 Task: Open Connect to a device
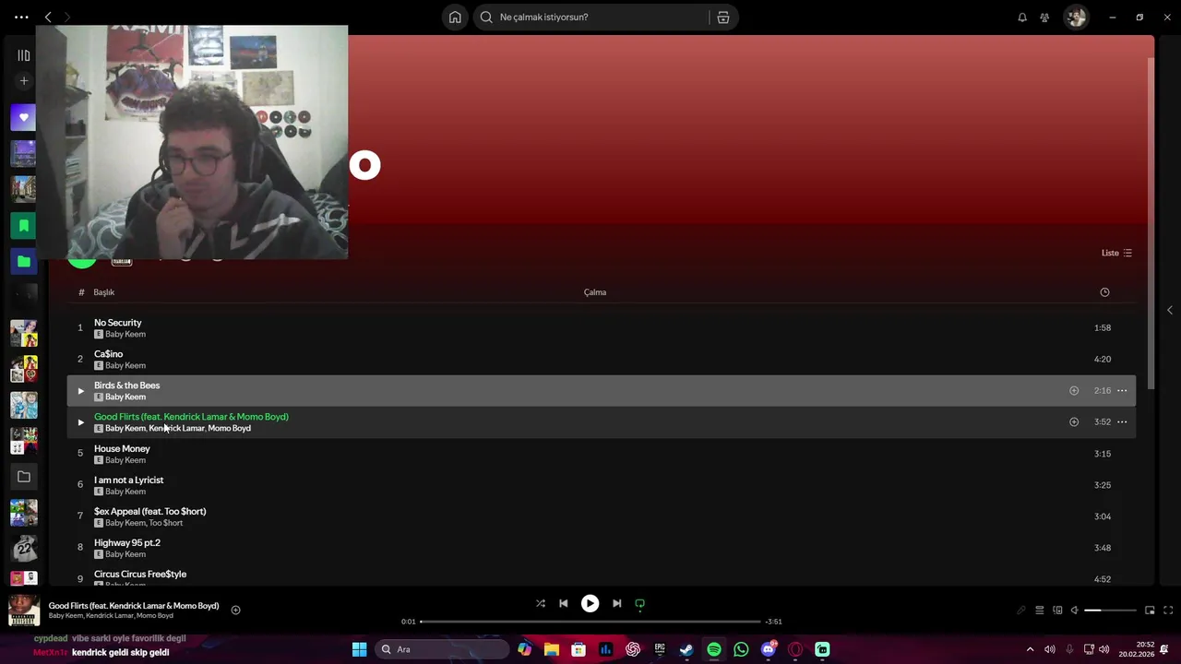1057,611
